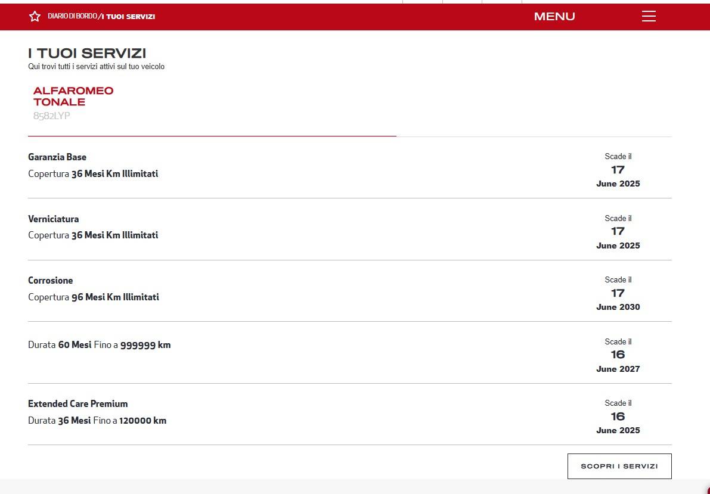710x494 pixels.
Task: Go to Diario di Bordo breadcrumb
Action: pyautogui.click(x=72, y=17)
